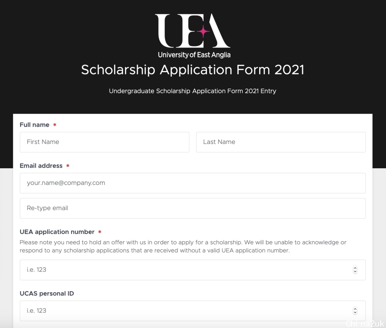Click the UCAS personal ID label

pyautogui.click(x=47, y=294)
